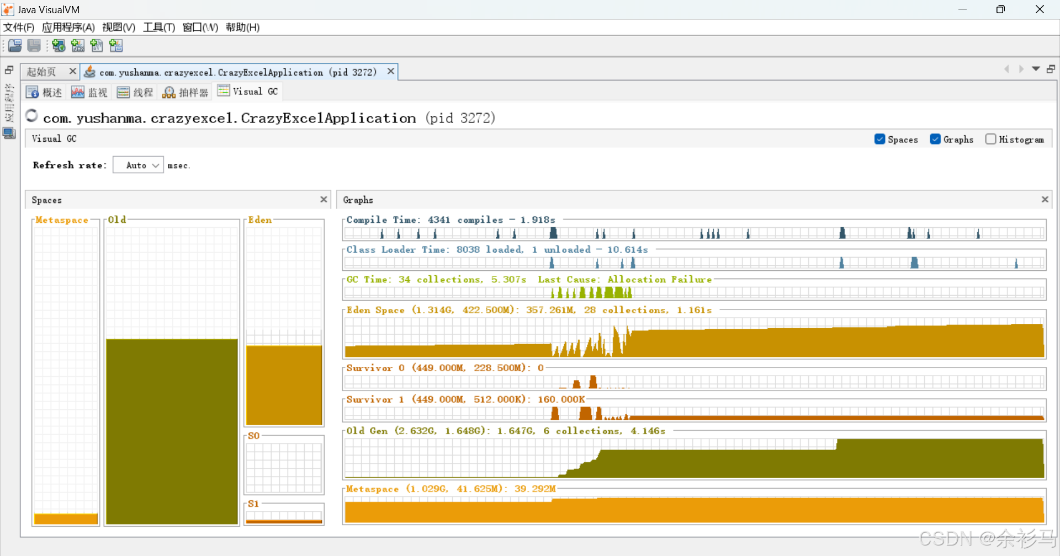
Task: Switch to the 概述 tab
Action: (45, 92)
